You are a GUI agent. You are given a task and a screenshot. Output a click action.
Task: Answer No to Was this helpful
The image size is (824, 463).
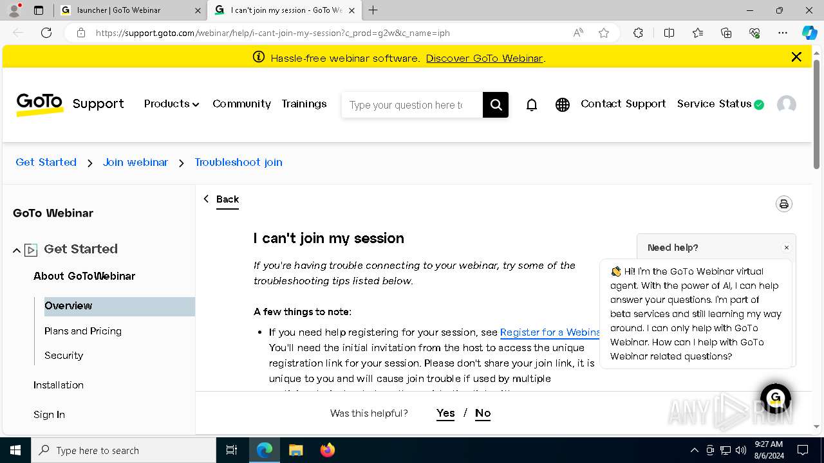coord(483,413)
